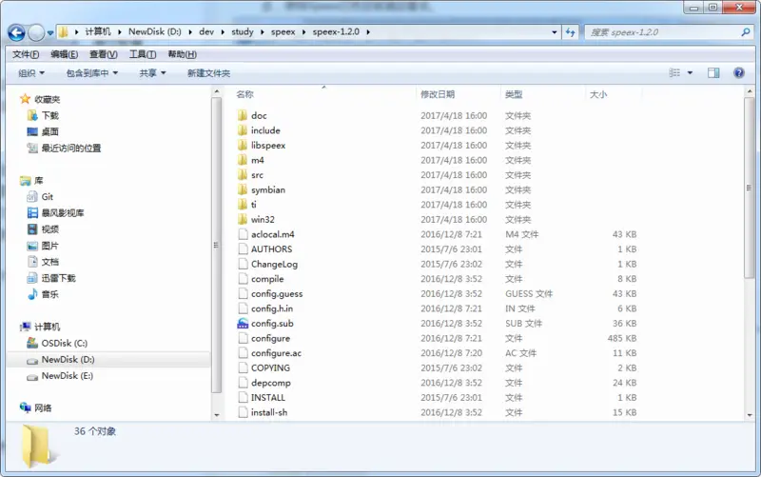Click the refresh button beside address bar
The image size is (761, 477).
click(x=570, y=32)
